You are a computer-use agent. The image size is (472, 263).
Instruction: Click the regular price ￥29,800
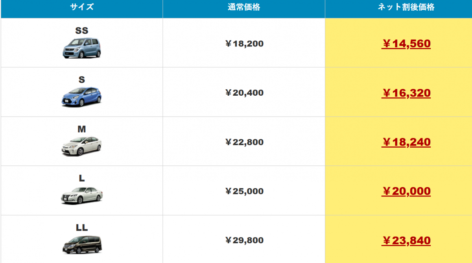(x=244, y=241)
